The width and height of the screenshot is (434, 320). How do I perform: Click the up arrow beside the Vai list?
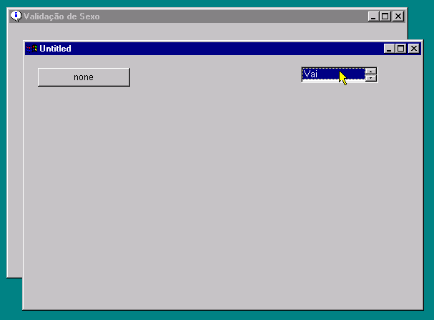point(370,71)
